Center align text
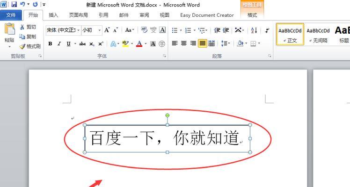 click(x=184, y=43)
